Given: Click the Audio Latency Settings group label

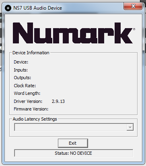Looking at the screenshot, I should pyautogui.click(x=35, y=119).
